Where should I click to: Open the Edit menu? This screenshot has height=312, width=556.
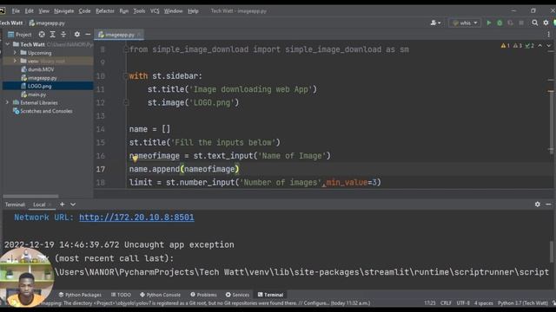click(x=29, y=11)
